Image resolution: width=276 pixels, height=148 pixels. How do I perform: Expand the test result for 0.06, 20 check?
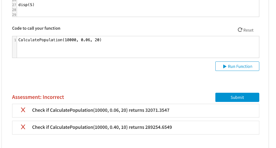[x=136, y=111]
